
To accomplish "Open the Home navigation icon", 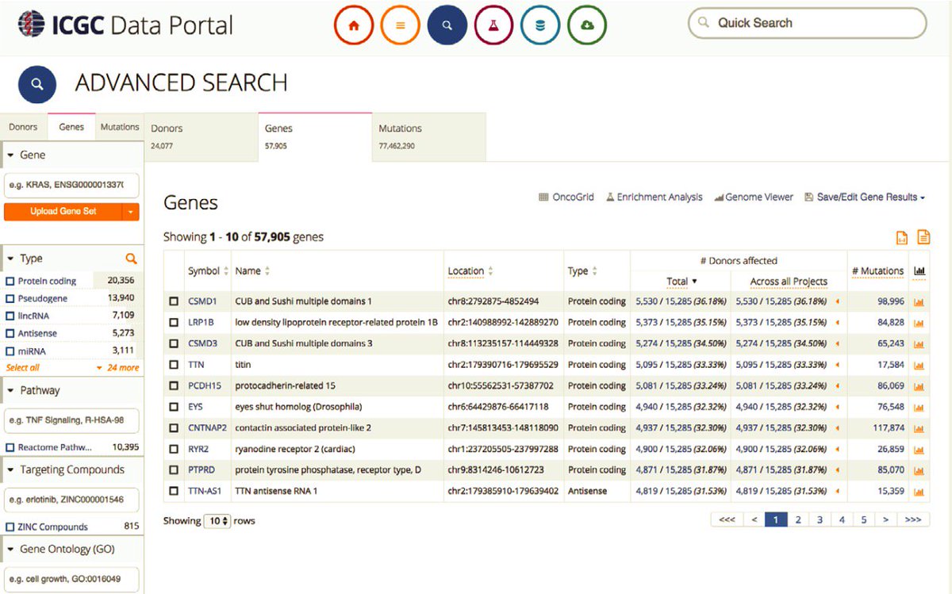I will (354, 25).
